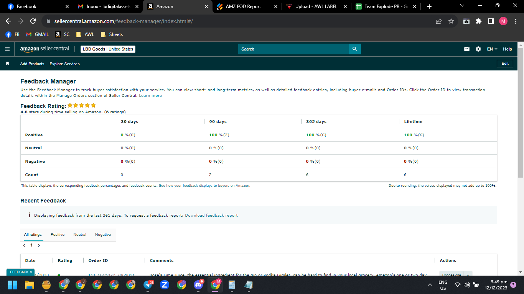The width and height of the screenshot is (524, 294).
Task: Click the Learn more link
Action: point(150,96)
